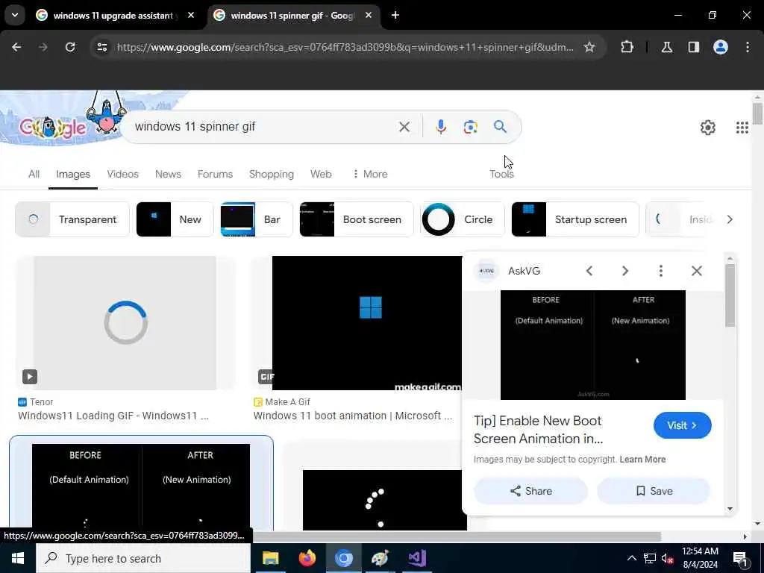The width and height of the screenshot is (764, 573).
Task: Open the Google apps grid
Action: tap(742, 128)
